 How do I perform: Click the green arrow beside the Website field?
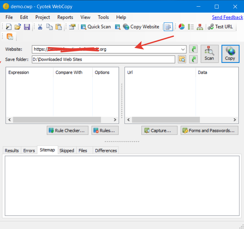tap(193, 49)
